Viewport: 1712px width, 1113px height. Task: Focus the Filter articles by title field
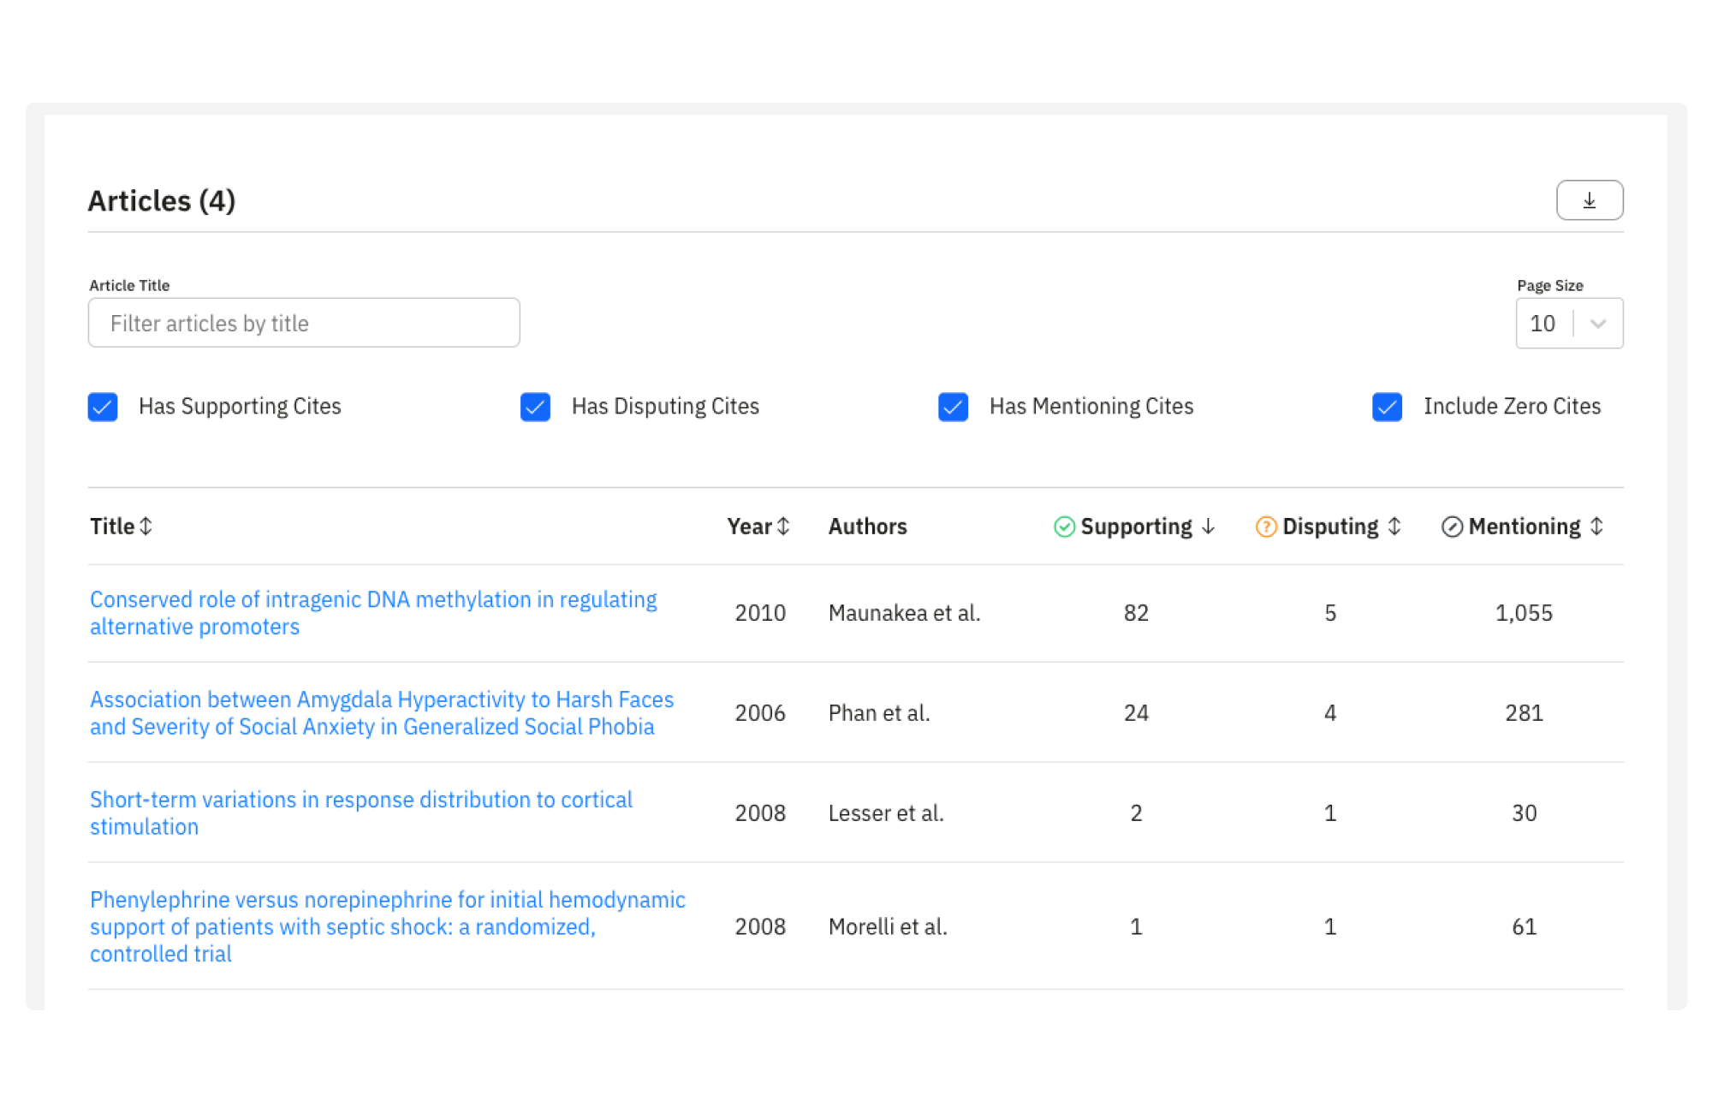click(304, 324)
